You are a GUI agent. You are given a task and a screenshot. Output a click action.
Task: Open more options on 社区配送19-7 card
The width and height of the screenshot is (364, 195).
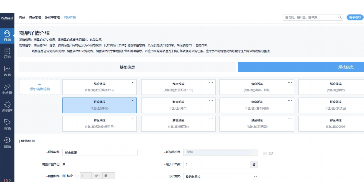132,82
